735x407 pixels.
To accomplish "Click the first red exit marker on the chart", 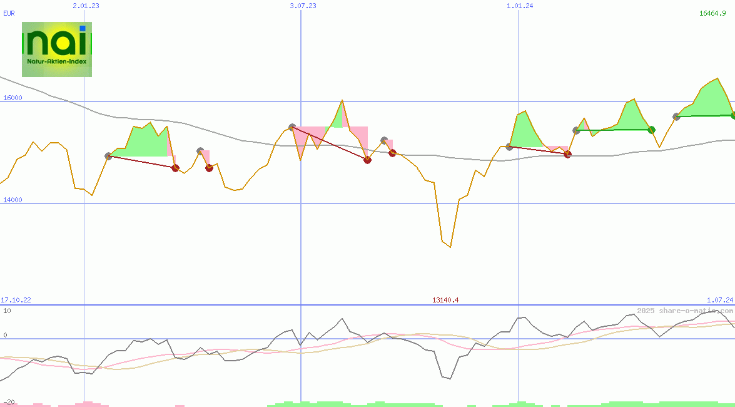I will point(175,168).
